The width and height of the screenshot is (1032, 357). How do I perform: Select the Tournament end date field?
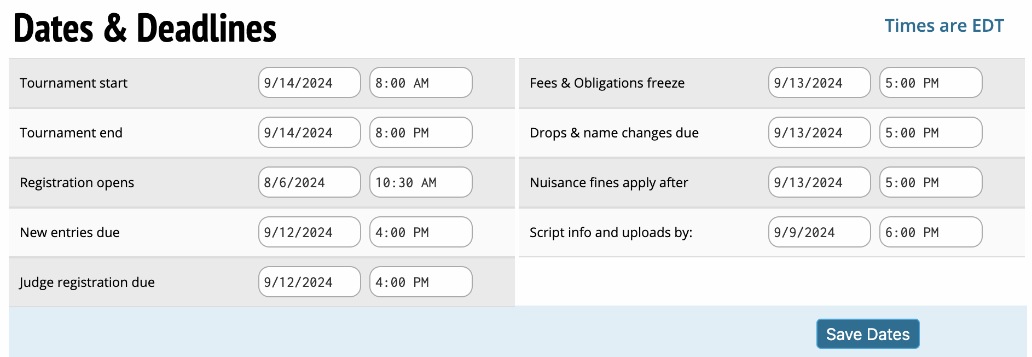pyautogui.click(x=309, y=133)
